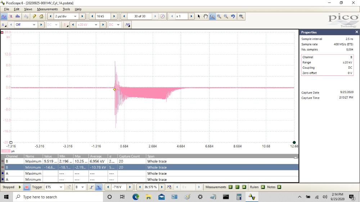The image size is (360, 202).
Task: Open Math Channels waveform icon
Action: pyautogui.click(x=127, y=25)
